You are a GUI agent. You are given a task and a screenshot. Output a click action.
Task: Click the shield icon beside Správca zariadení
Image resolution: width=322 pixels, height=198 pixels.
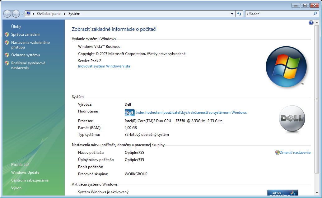point(7,35)
